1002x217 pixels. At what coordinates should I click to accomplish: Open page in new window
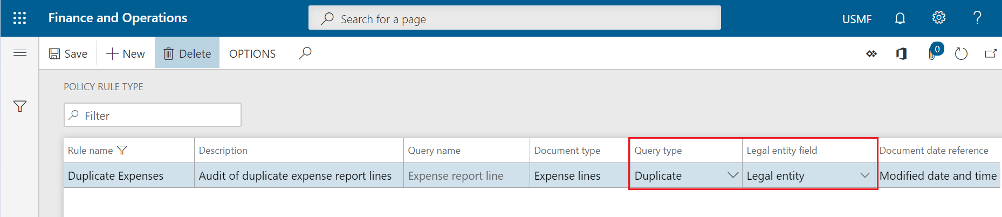[990, 53]
